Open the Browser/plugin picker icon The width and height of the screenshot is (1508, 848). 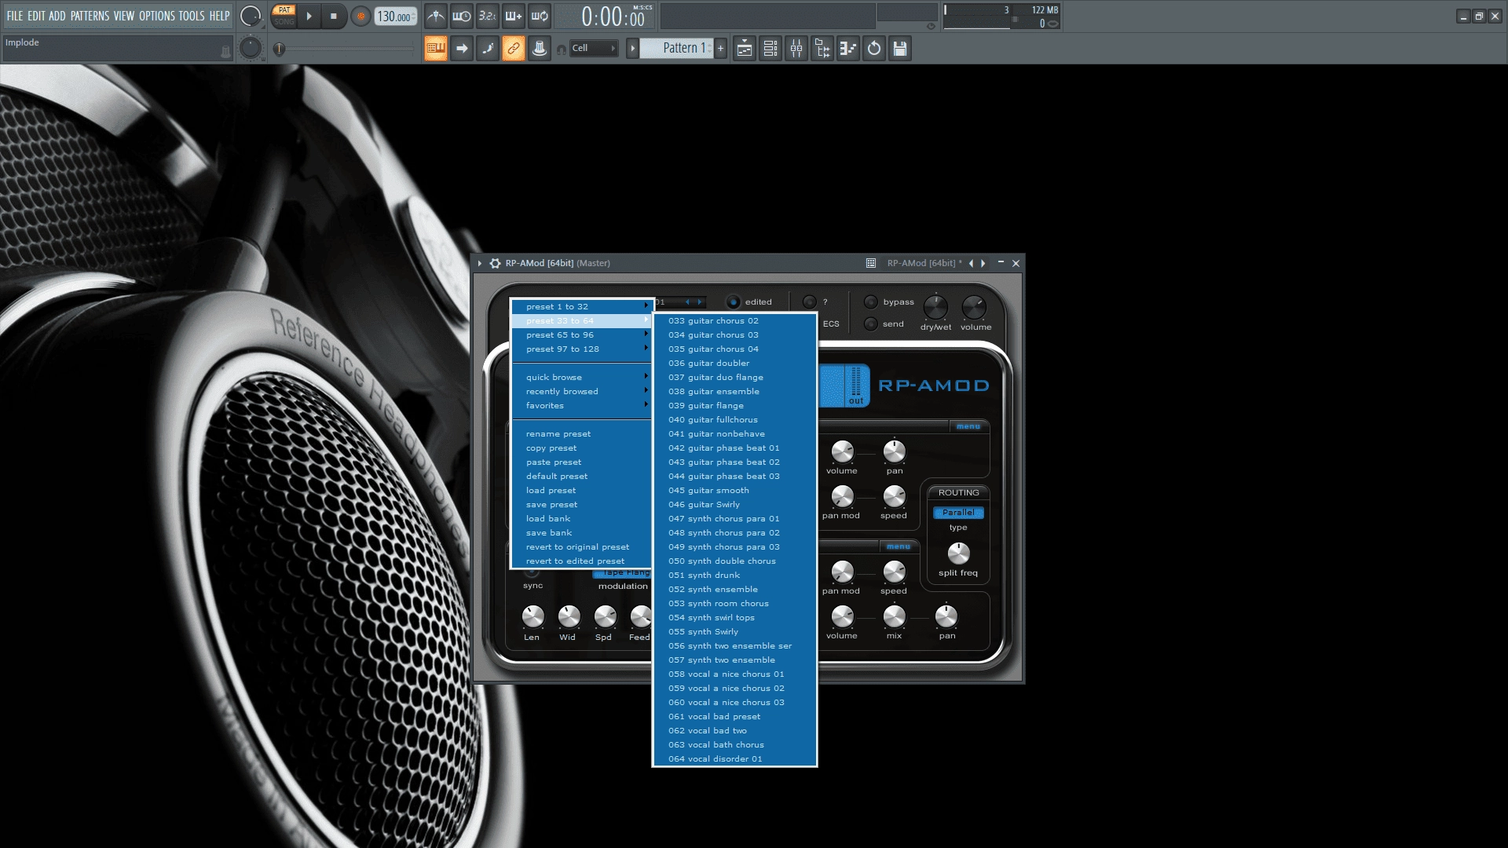click(x=822, y=49)
